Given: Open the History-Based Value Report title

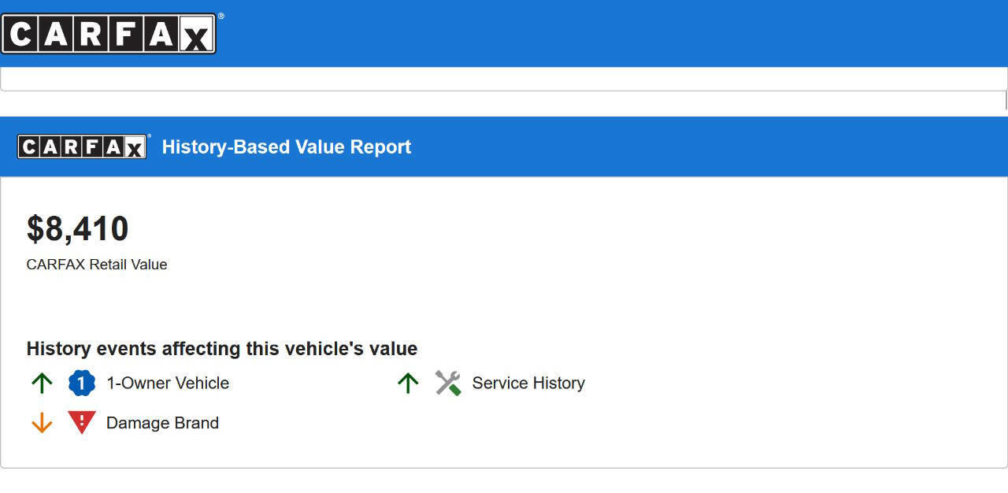Looking at the screenshot, I should [x=286, y=146].
